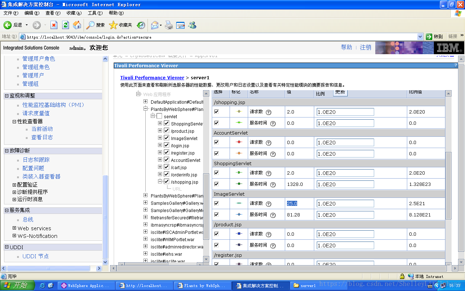Image resolution: width=465 pixels, height=291 pixels.
Task: Open the IE Home icon
Action: click(77, 25)
